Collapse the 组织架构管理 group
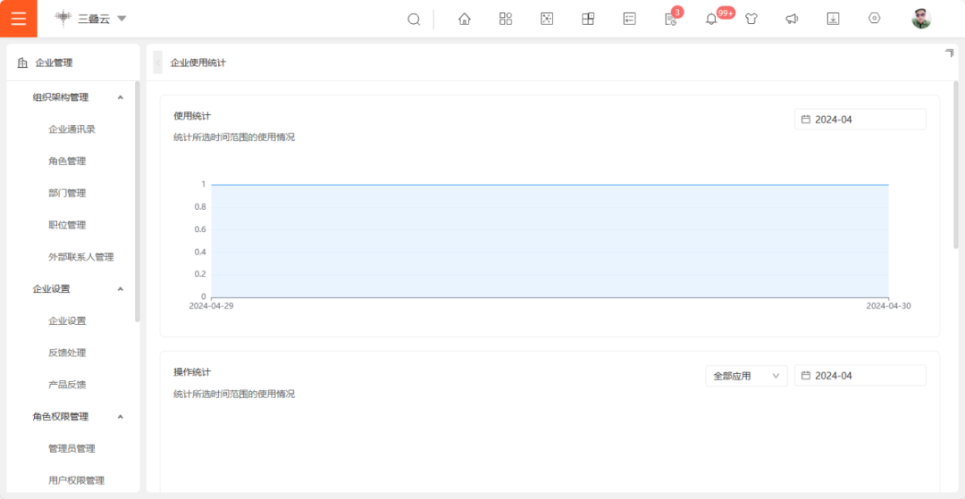The height and width of the screenshot is (499, 965). point(121,97)
